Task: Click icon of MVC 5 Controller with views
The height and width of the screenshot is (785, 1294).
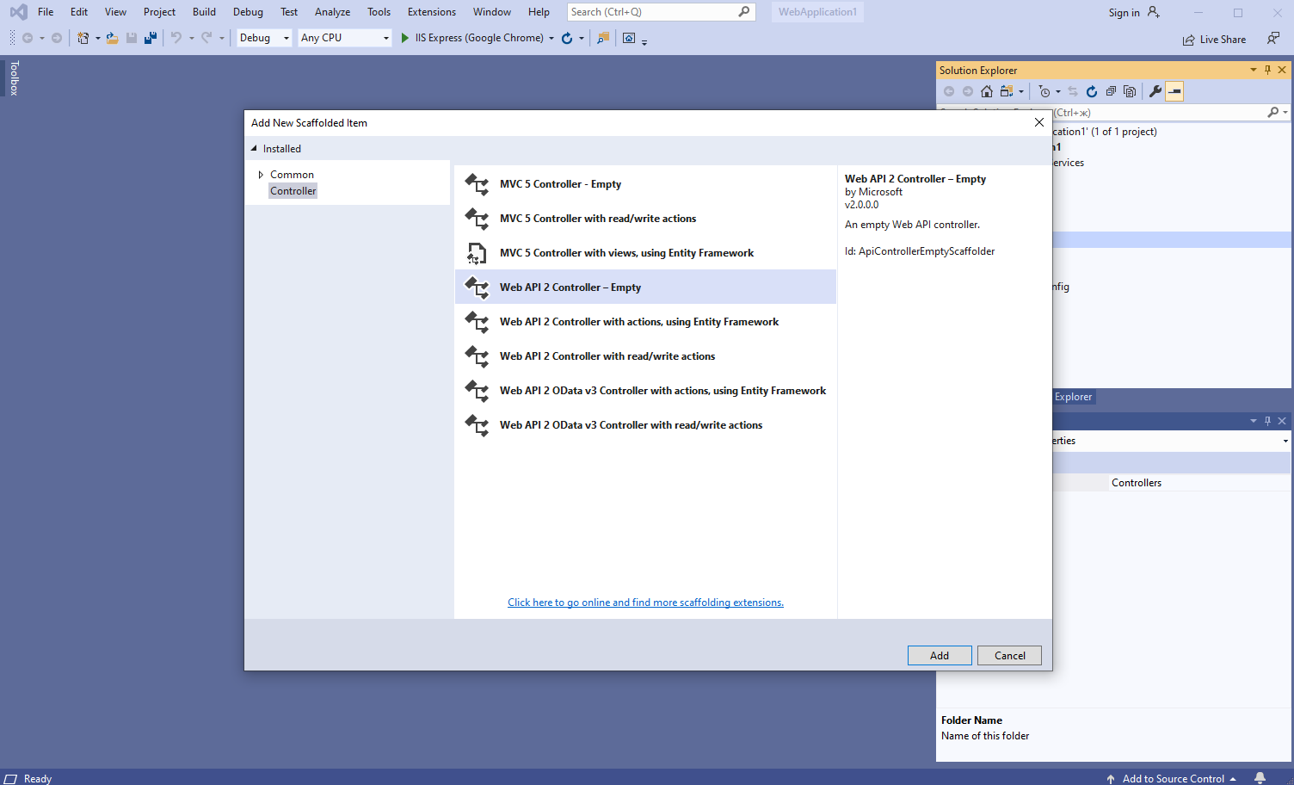Action: [x=477, y=253]
